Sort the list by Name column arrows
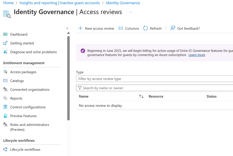Viewport: 233px width, 156px height. 141,96
